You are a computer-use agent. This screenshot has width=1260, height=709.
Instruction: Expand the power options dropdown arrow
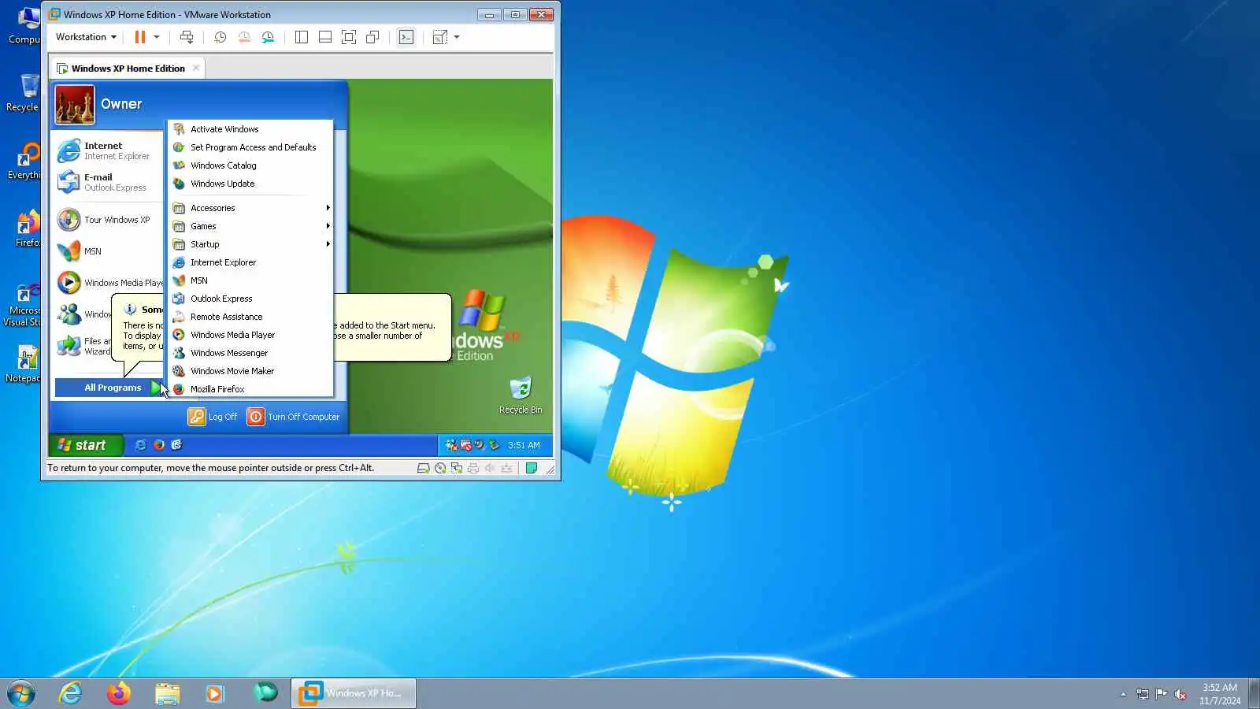tap(157, 37)
